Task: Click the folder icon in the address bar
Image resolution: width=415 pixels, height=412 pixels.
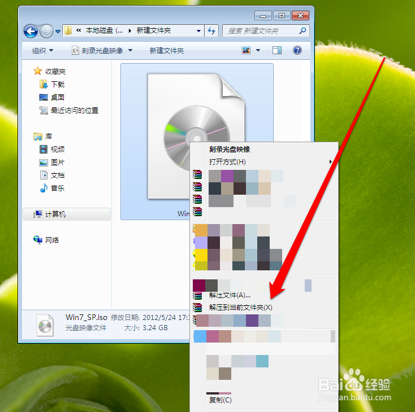Action: [x=68, y=30]
